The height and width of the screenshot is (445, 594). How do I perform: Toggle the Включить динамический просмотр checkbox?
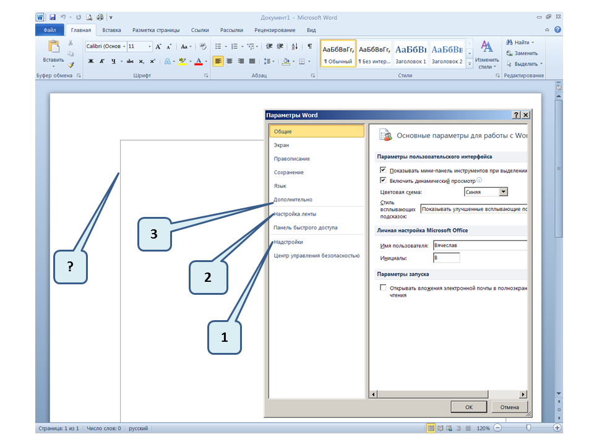[383, 180]
